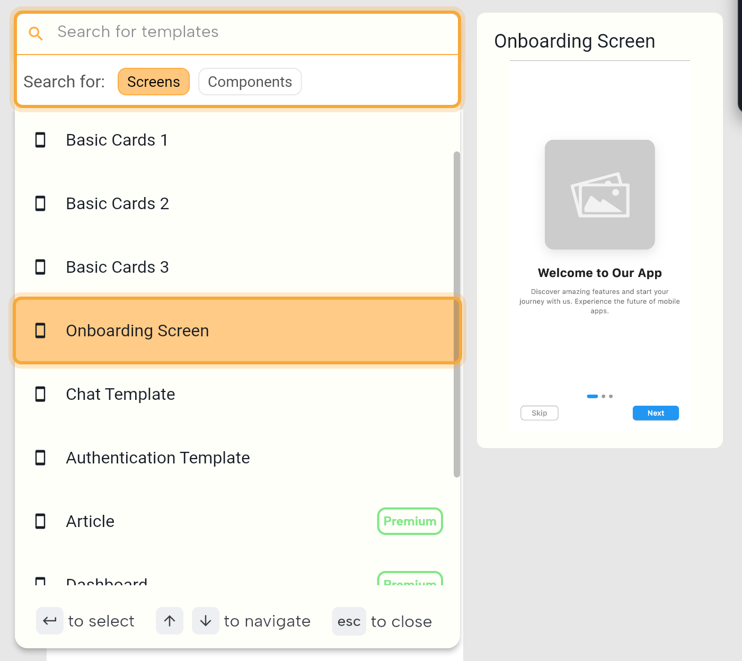Click the enter key icon for select

click(x=50, y=621)
